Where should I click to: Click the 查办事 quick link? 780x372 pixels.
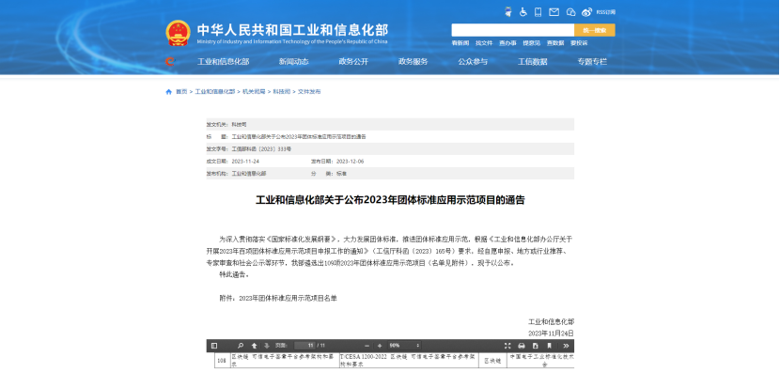click(507, 43)
